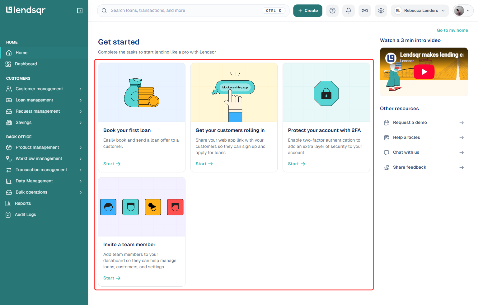Click the Loan management cash icon
Screen dimensions: 478x305
tap(9, 100)
